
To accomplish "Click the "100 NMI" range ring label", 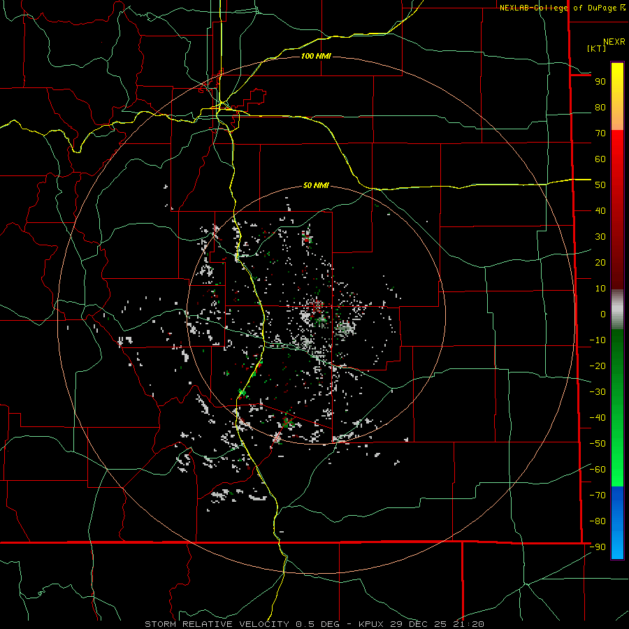I will 316,56.
